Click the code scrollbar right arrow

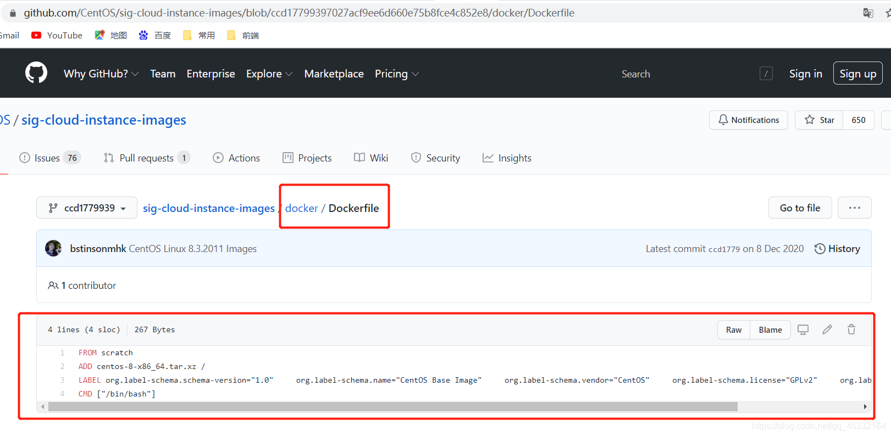click(865, 407)
